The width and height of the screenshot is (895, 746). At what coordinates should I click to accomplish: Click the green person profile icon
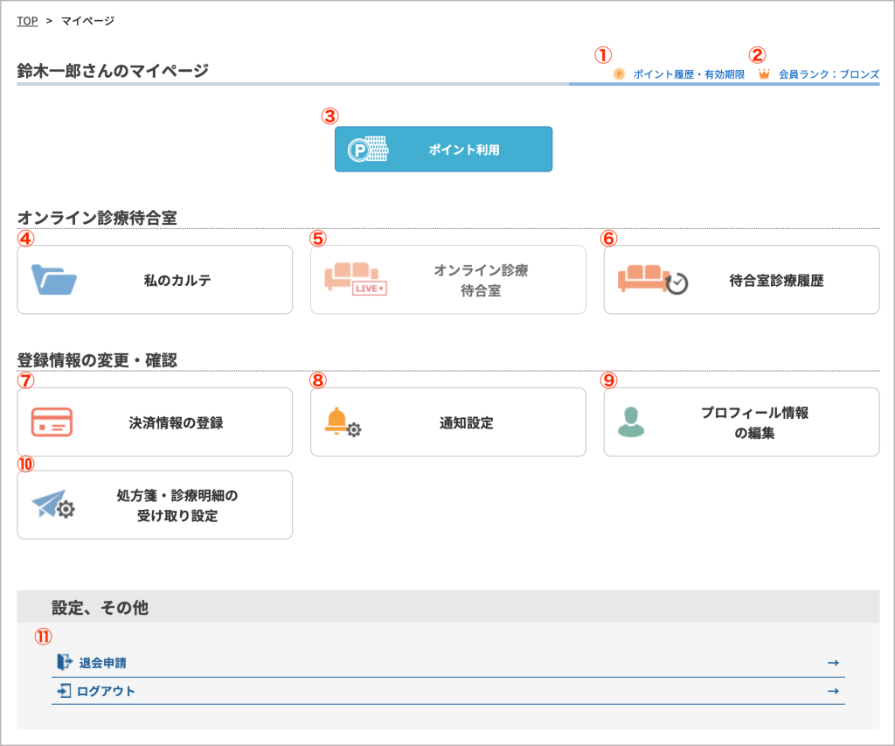pyautogui.click(x=630, y=422)
